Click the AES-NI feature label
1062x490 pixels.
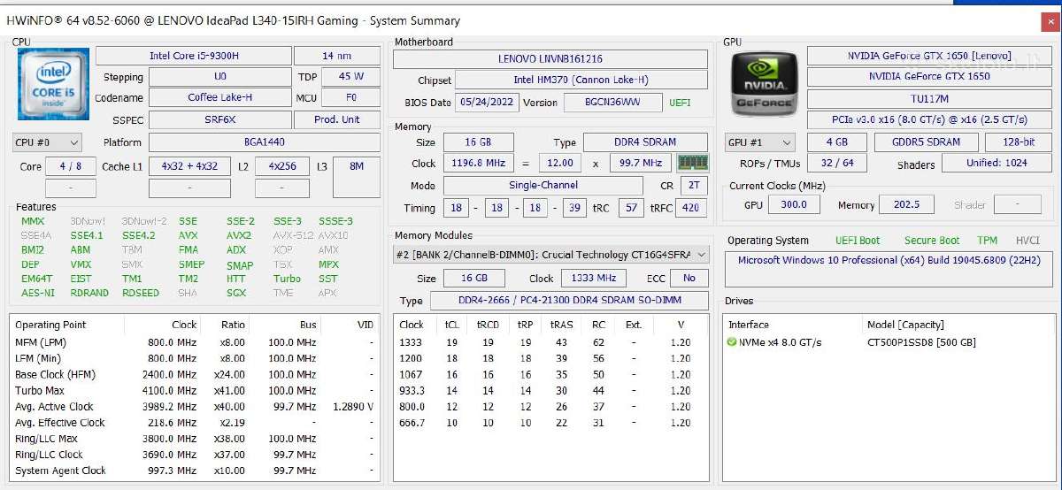click(37, 293)
